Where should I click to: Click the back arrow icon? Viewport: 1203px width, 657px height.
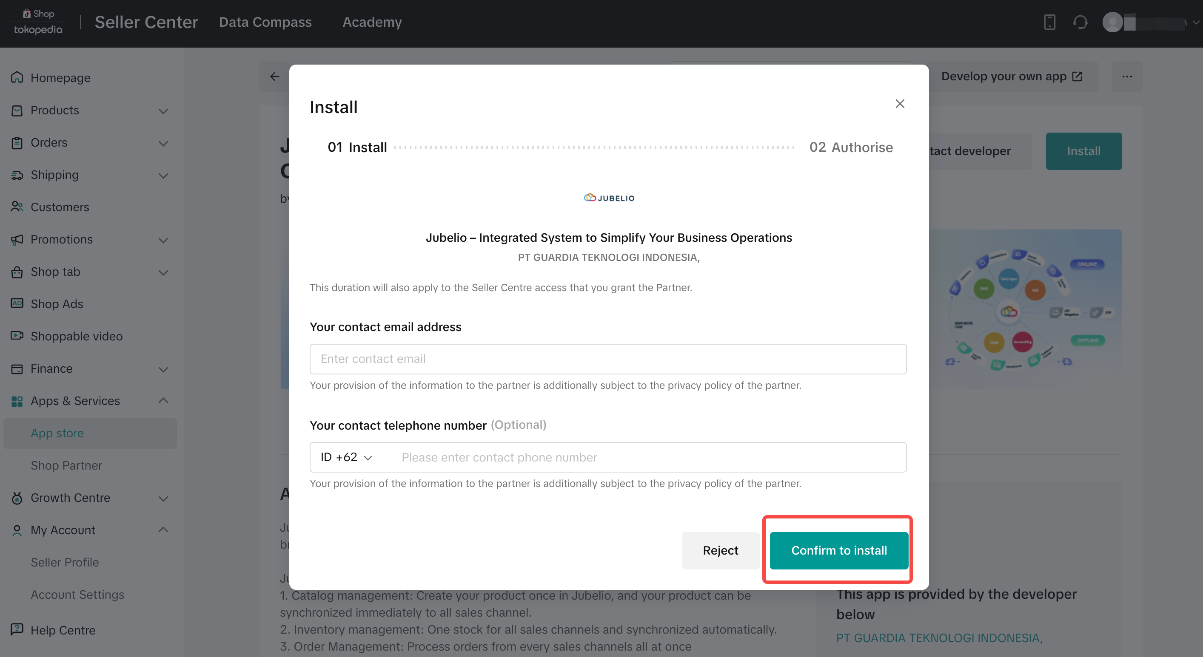[275, 76]
